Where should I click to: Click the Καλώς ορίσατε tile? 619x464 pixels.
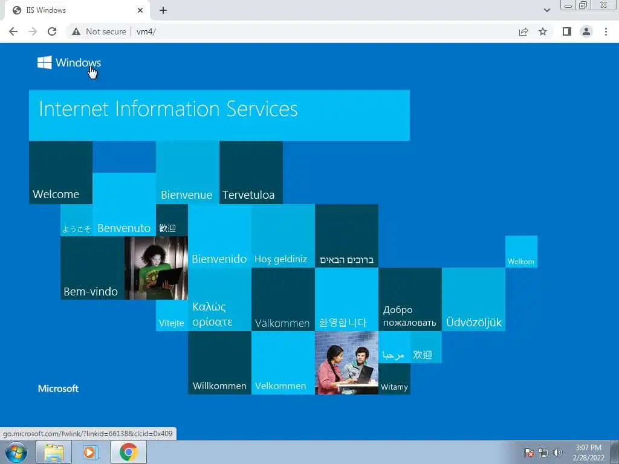219,300
